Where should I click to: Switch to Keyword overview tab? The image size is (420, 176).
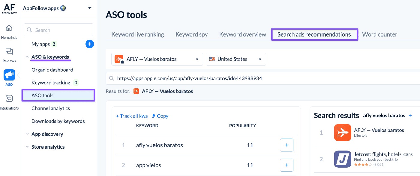[x=243, y=34]
